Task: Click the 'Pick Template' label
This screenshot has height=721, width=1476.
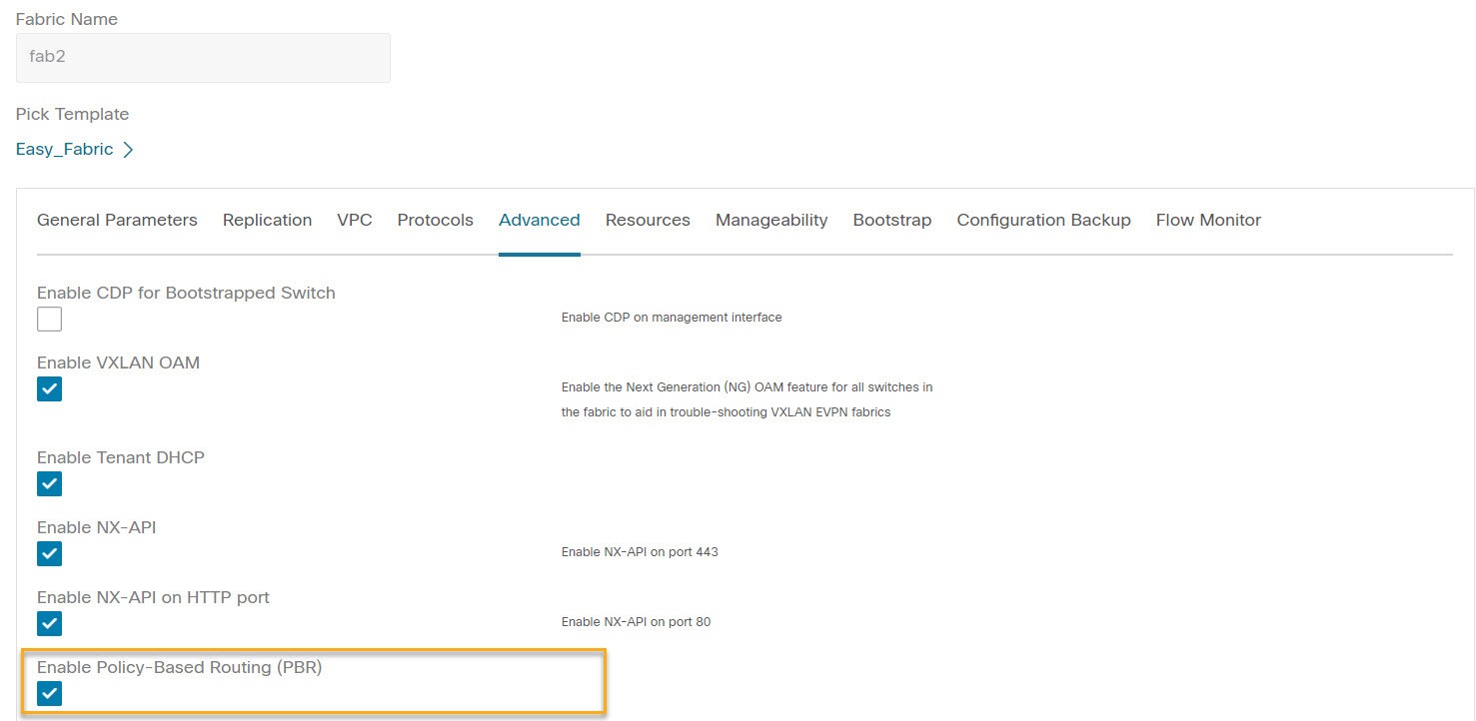Action: tap(72, 114)
